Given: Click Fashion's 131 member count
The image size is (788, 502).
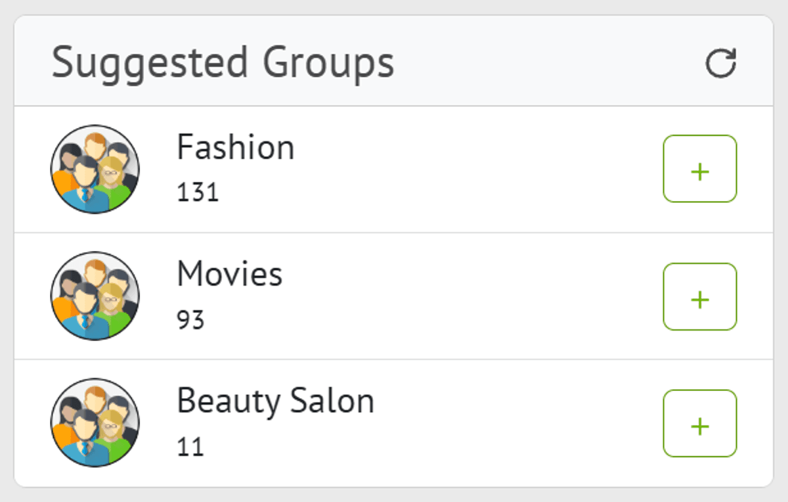Looking at the screenshot, I should 198,193.
